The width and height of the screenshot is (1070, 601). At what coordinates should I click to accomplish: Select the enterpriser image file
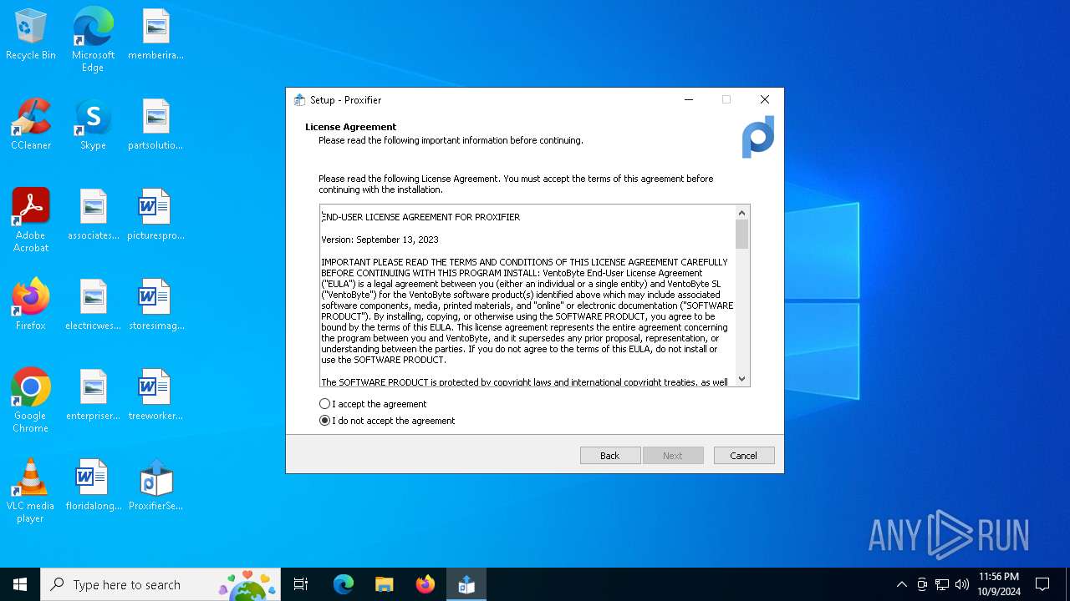click(x=93, y=396)
